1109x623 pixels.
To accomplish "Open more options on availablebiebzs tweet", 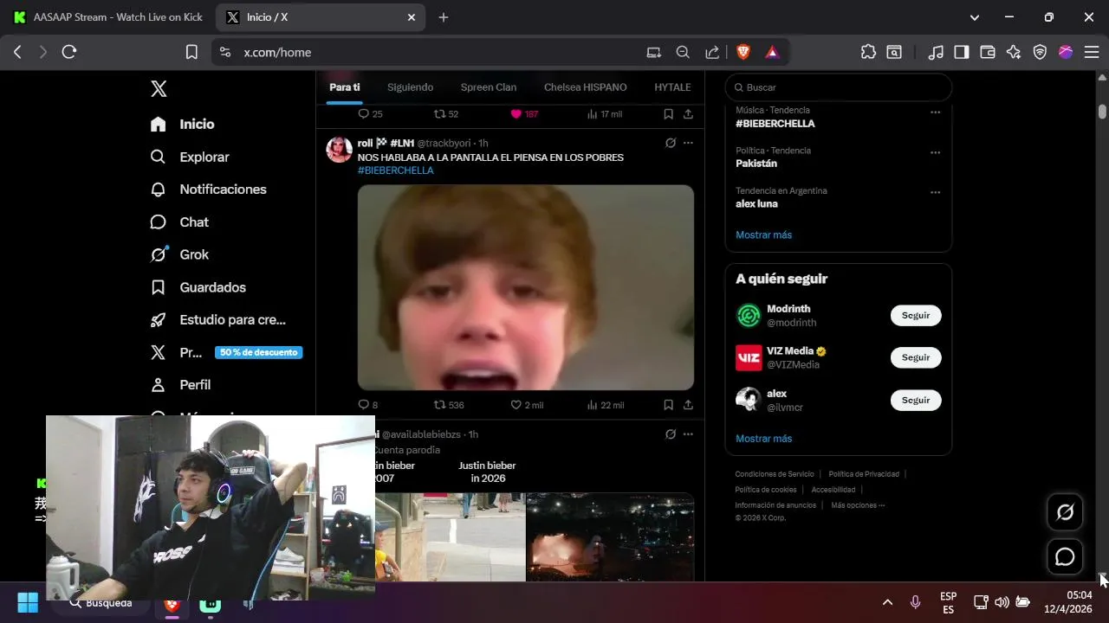I will point(688,434).
